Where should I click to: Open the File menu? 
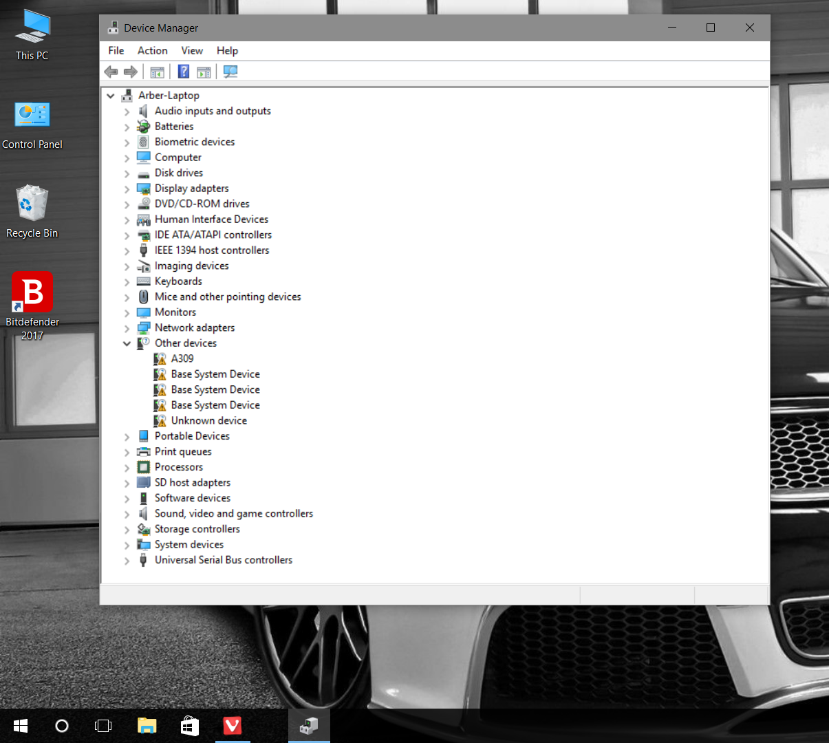116,51
